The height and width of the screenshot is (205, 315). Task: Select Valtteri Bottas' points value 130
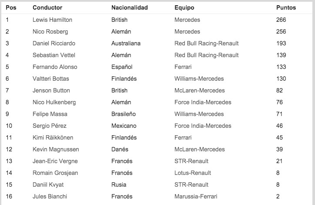click(x=281, y=79)
